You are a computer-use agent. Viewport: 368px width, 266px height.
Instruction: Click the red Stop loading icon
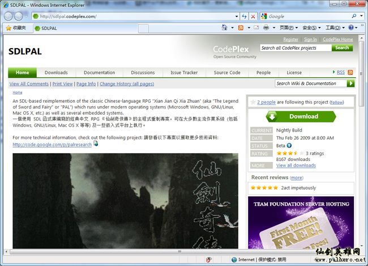pyautogui.click(x=253, y=16)
